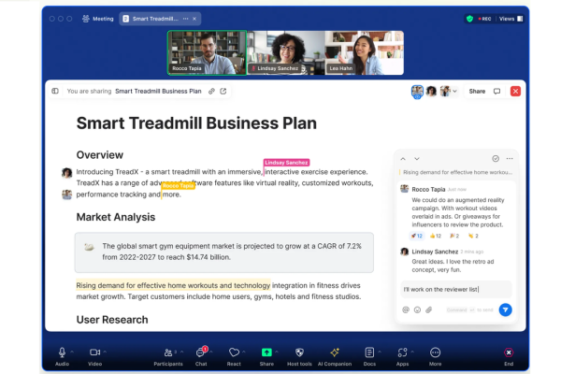Image resolution: width=561 pixels, height=374 pixels.
Task: Go to previous comment with up arrow
Action: (403, 159)
